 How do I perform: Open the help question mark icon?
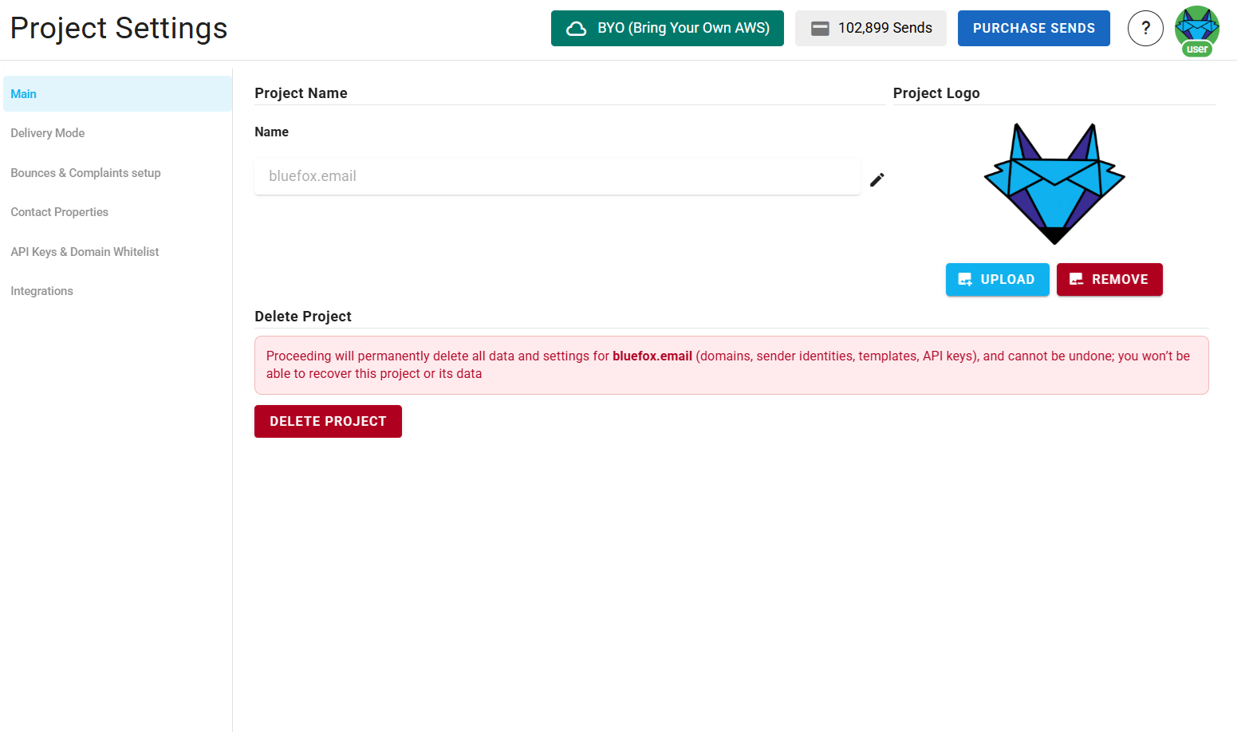coord(1145,27)
